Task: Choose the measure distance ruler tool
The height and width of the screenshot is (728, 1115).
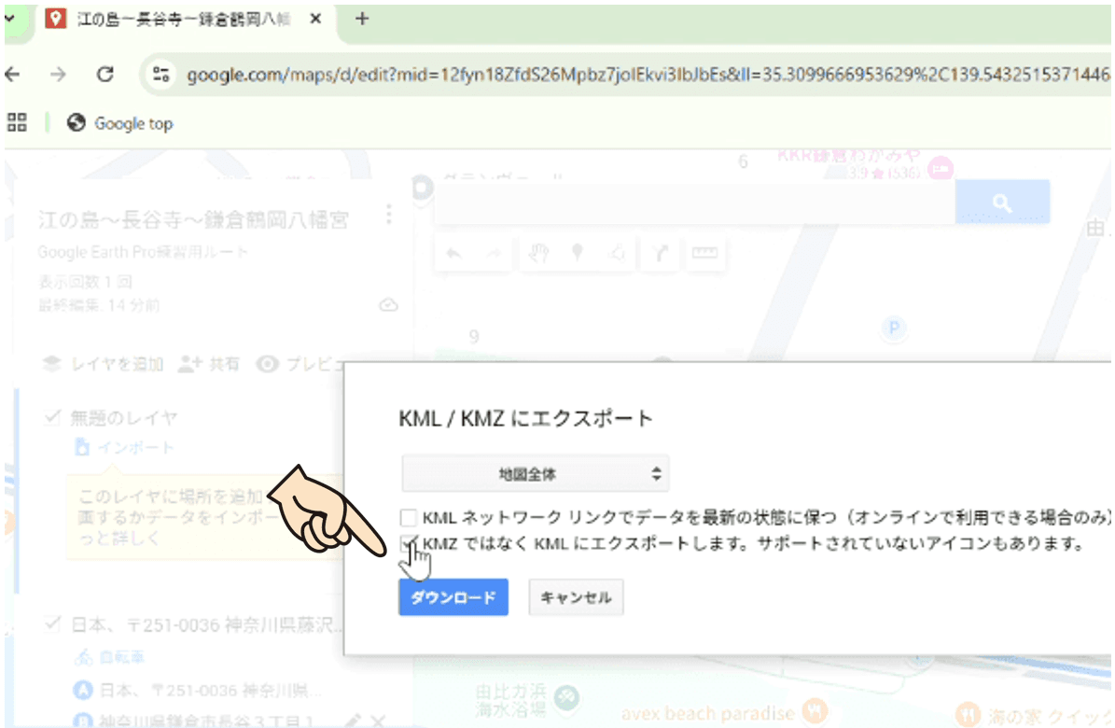Action: pyautogui.click(x=708, y=255)
